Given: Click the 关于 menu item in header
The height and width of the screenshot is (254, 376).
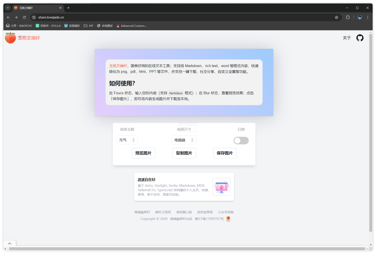Looking at the screenshot, I should point(346,38).
